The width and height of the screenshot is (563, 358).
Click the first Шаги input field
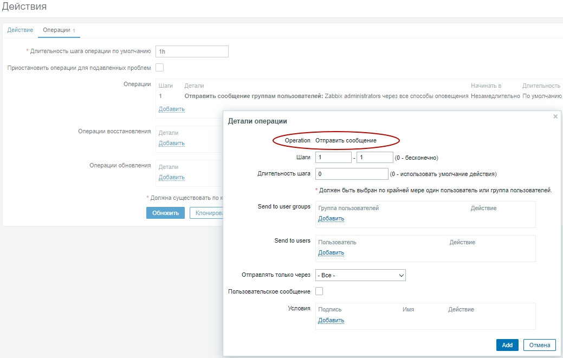(333, 157)
